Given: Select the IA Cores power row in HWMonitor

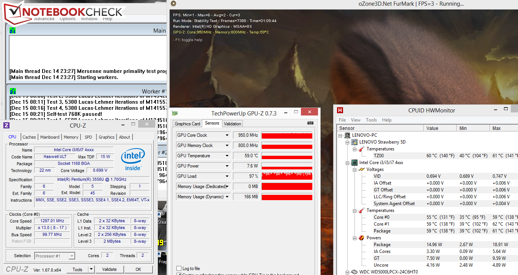Looking at the screenshot, I should click(x=427, y=251).
